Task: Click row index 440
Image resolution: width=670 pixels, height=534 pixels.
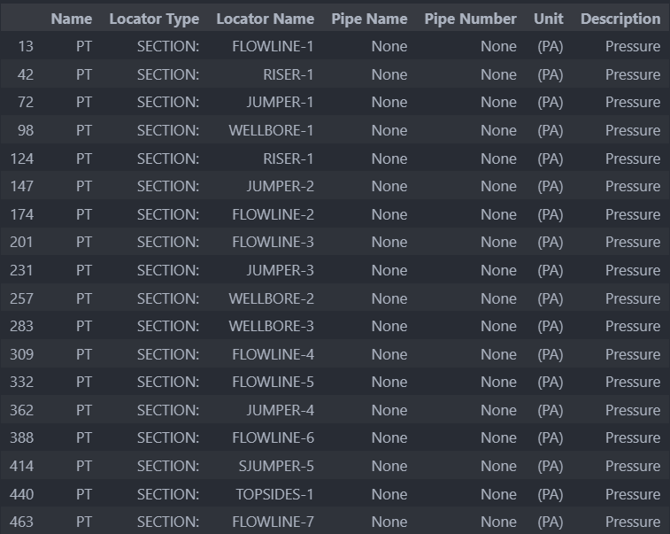Action: [21, 495]
